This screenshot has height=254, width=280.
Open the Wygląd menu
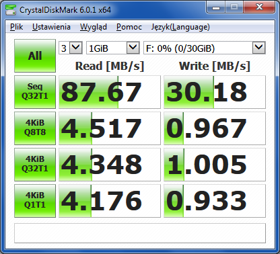pos(94,27)
